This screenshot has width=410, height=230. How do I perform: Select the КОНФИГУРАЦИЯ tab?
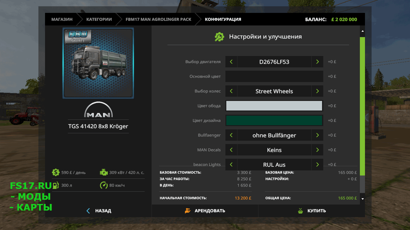(x=223, y=19)
